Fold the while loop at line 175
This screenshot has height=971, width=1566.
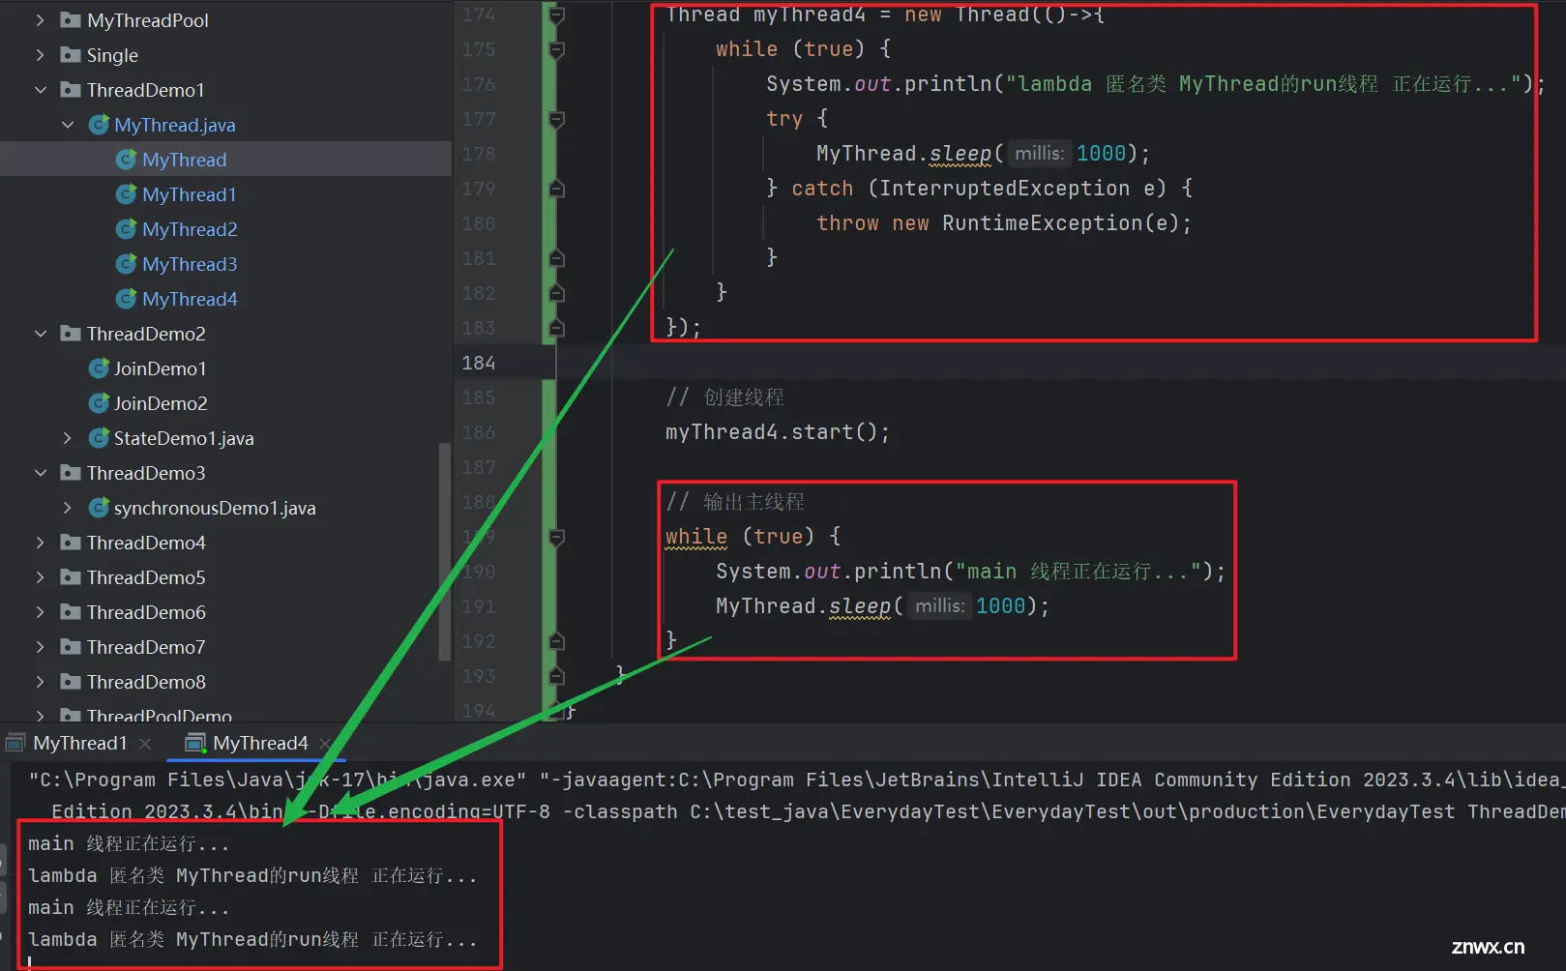[556, 49]
